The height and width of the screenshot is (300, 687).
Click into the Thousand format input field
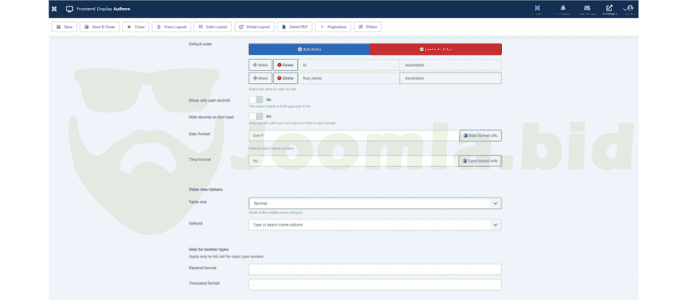coord(375,285)
